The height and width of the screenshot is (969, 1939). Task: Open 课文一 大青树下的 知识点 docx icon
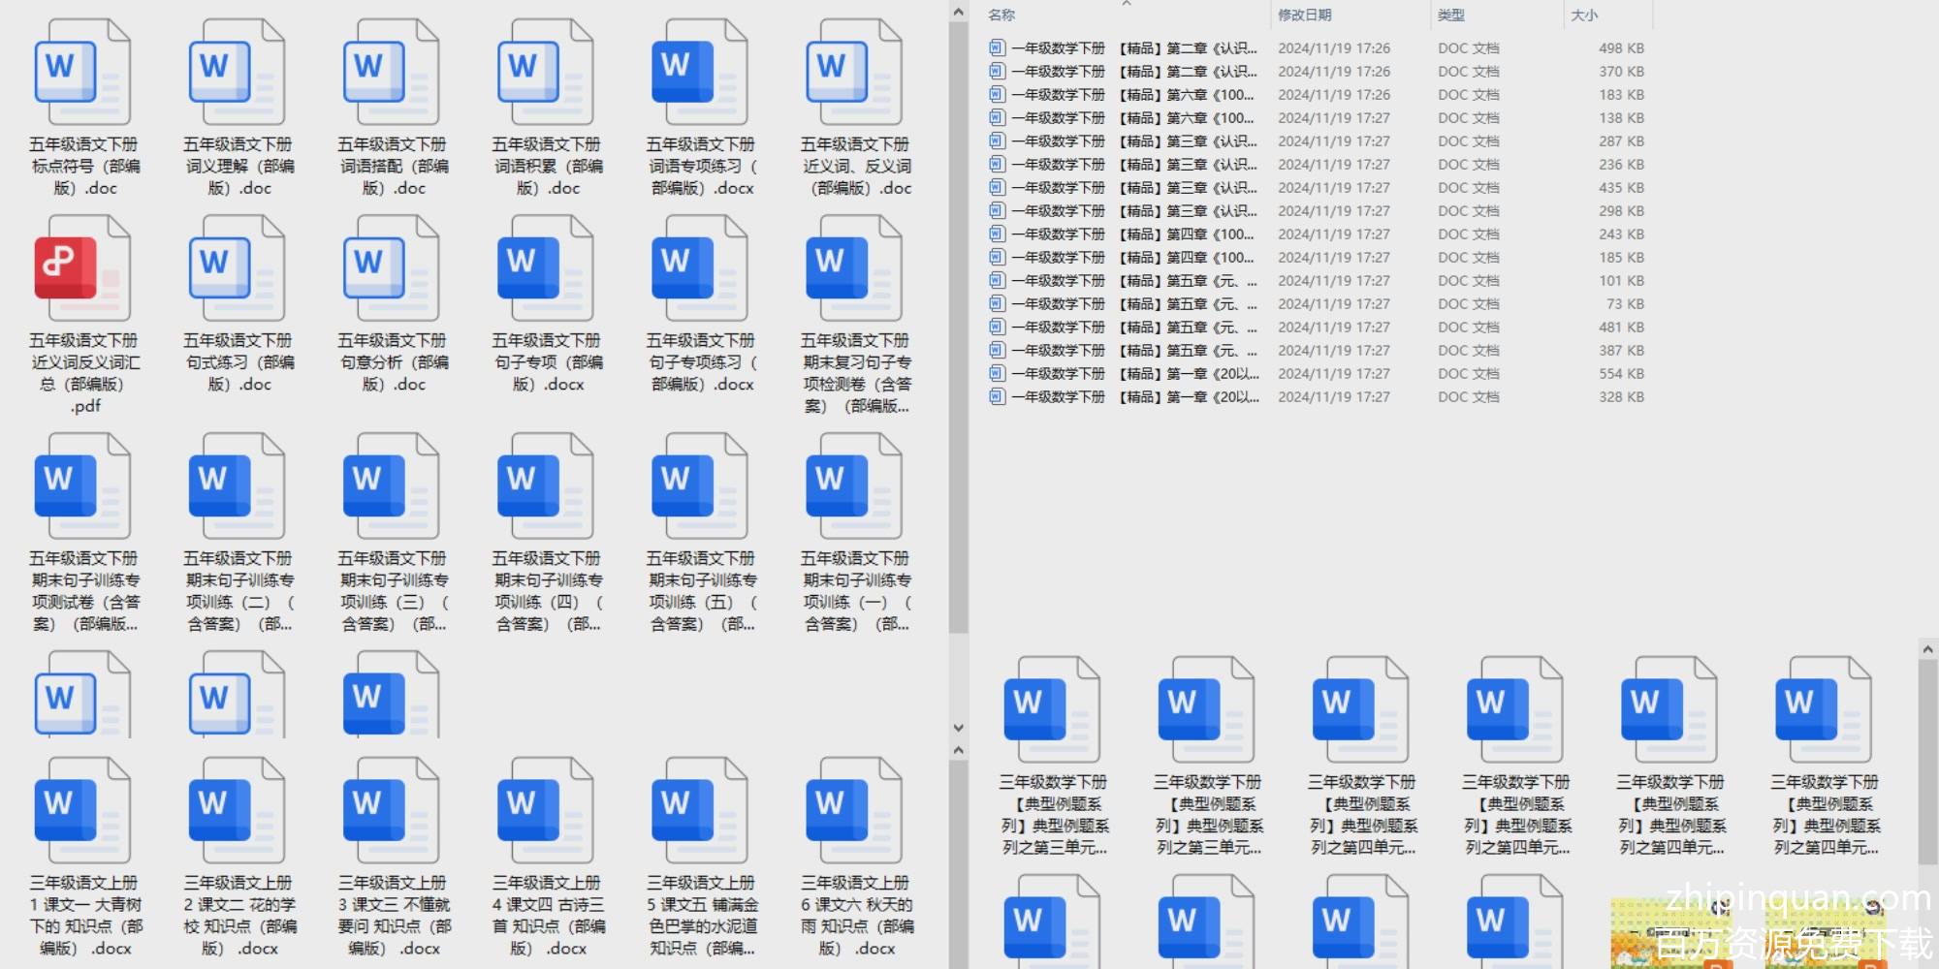(x=82, y=811)
